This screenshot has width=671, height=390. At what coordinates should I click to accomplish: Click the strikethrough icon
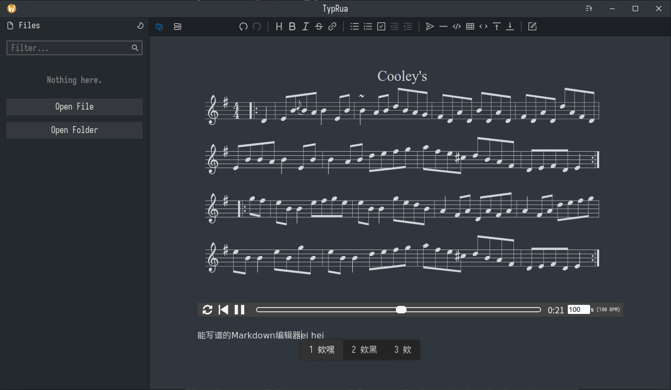click(319, 27)
